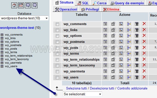157x98 pixels.
Task: Drop wp_users with red X
Action: coord(144,77)
